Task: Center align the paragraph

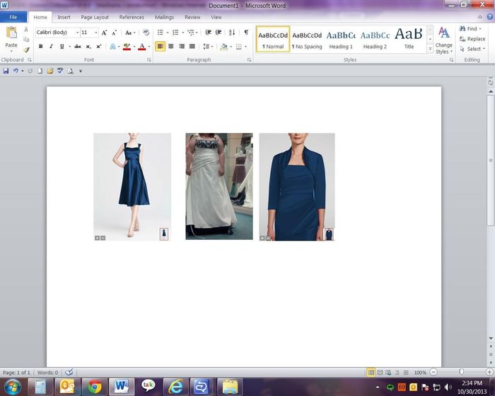Action: coord(171,47)
